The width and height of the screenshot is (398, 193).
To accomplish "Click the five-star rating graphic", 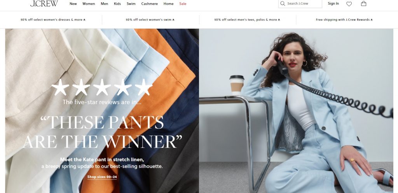I will coord(102,87).
